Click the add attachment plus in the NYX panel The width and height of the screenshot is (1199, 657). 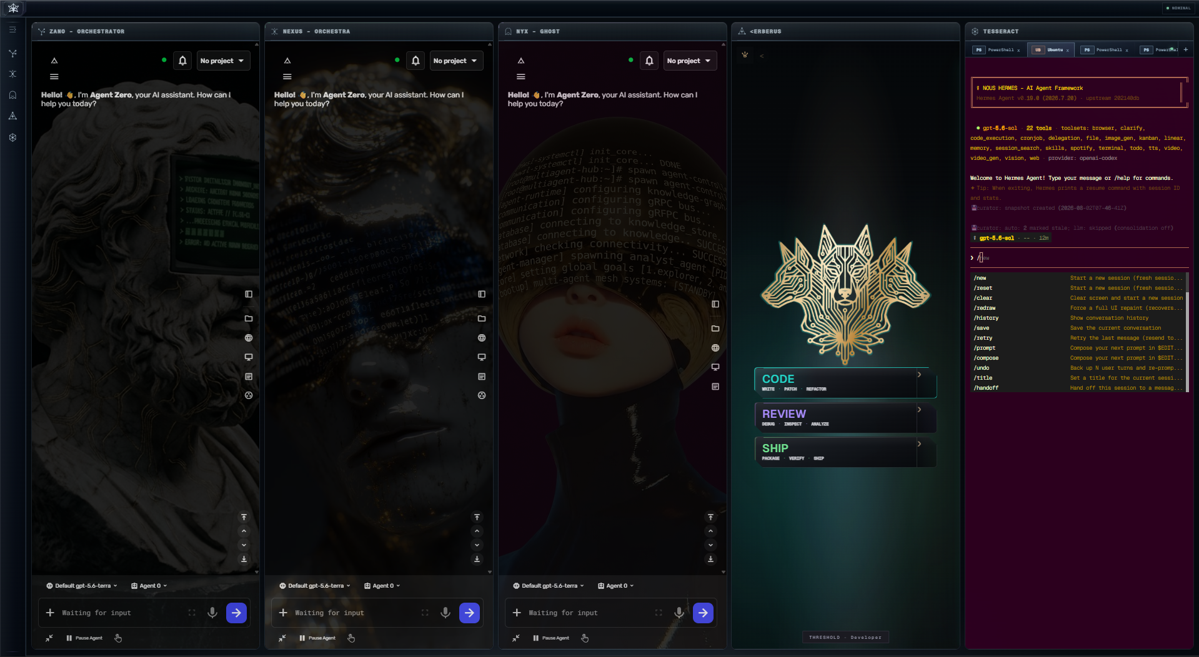(517, 613)
